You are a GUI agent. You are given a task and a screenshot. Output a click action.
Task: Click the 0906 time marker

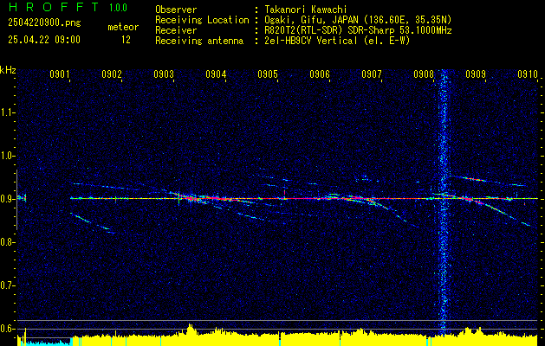[x=320, y=74]
